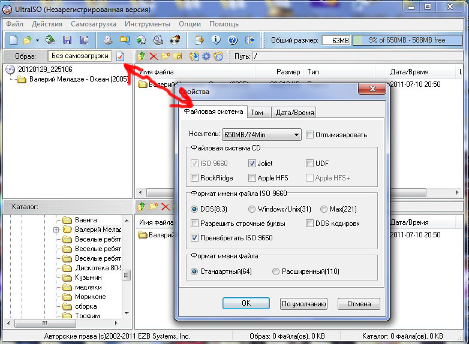Viewport: 469px width, 344px height.
Task: Click the По умолчанию button
Action: coord(303,303)
